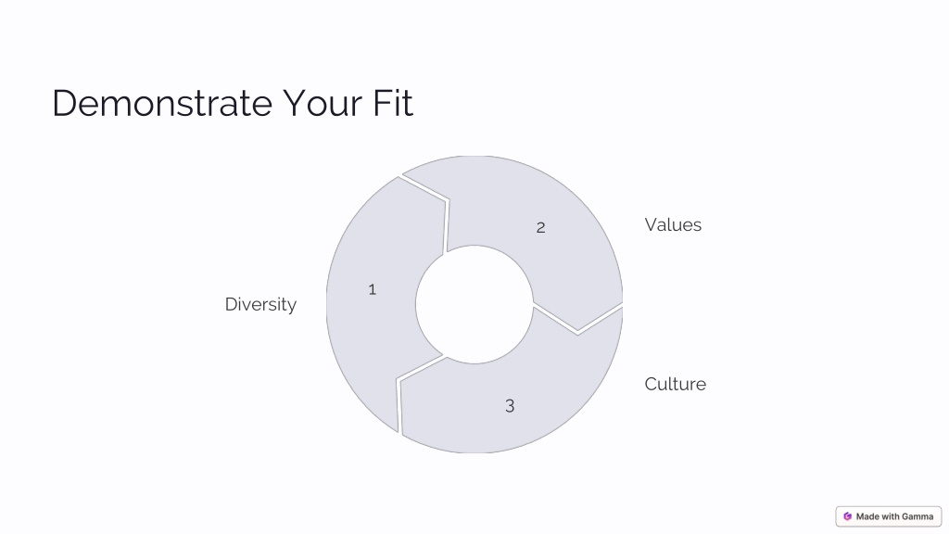This screenshot has width=949, height=534.
Task: Select the Demonstrate Your Fit heading
Action: click(x=233, y=103)
